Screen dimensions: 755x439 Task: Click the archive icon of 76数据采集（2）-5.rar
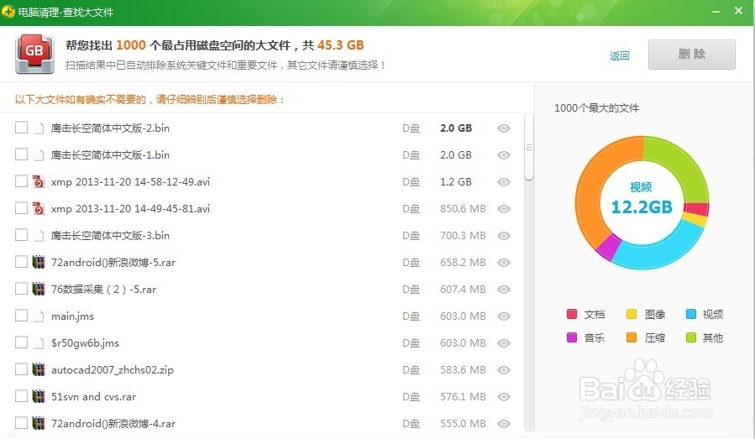click(39, 289)
